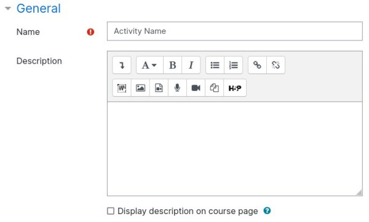
Task: Click the Description field label
Action: click(x=39, y=61)
